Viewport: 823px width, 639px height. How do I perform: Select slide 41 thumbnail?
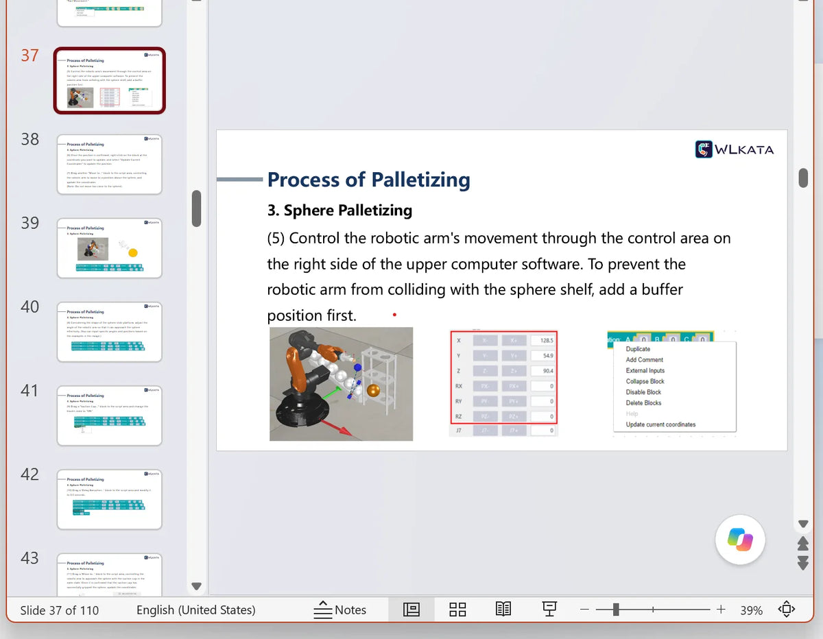coord(110,415)
